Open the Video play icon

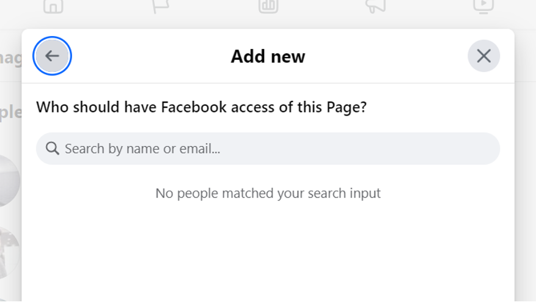pyautogui.click(x=483, y=6)
